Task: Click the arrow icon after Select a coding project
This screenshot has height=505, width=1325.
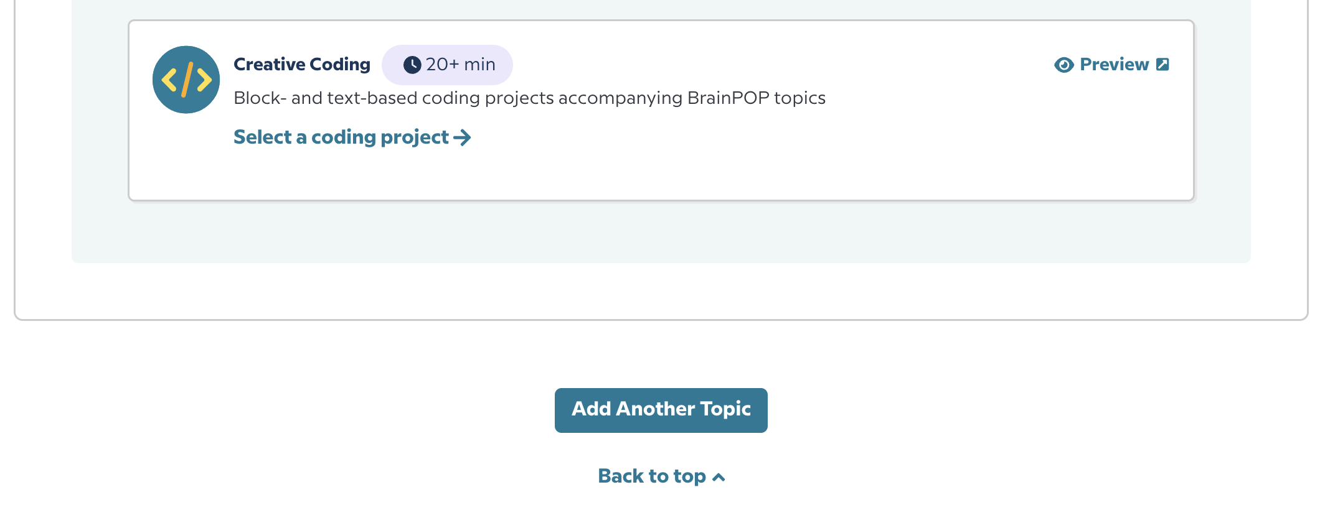Action: [463, 137]
